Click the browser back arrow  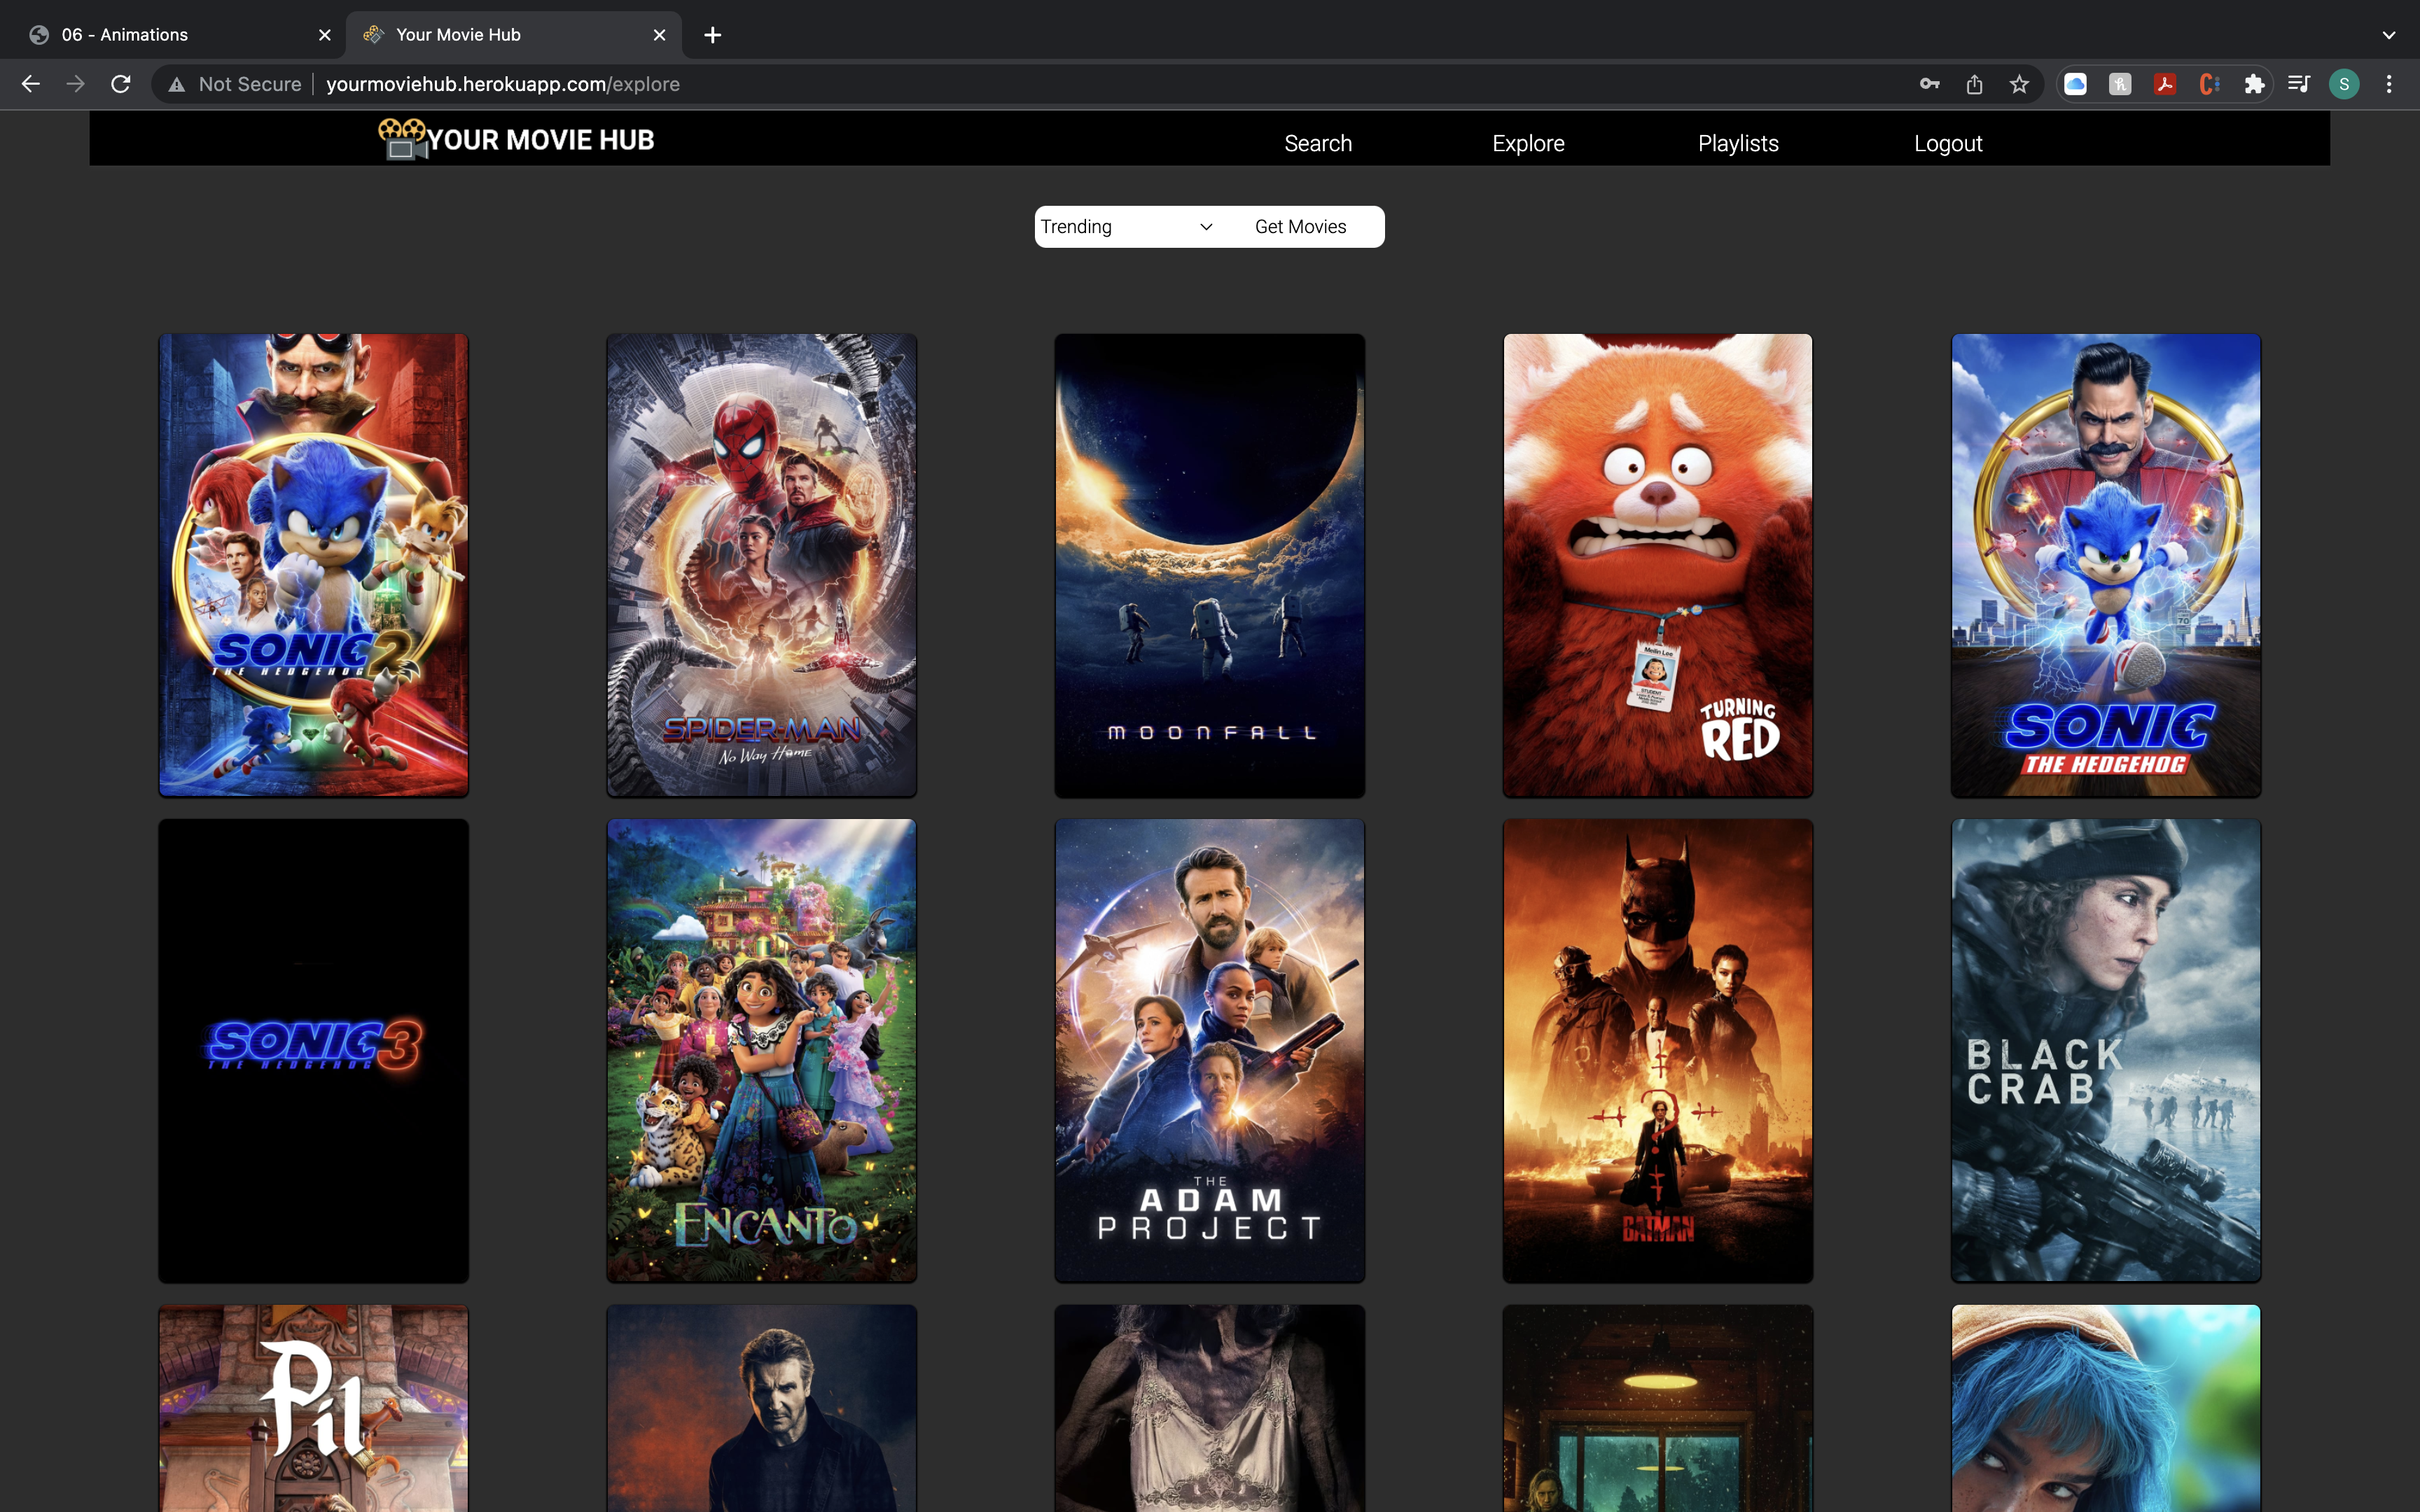[x=31, y=84]
